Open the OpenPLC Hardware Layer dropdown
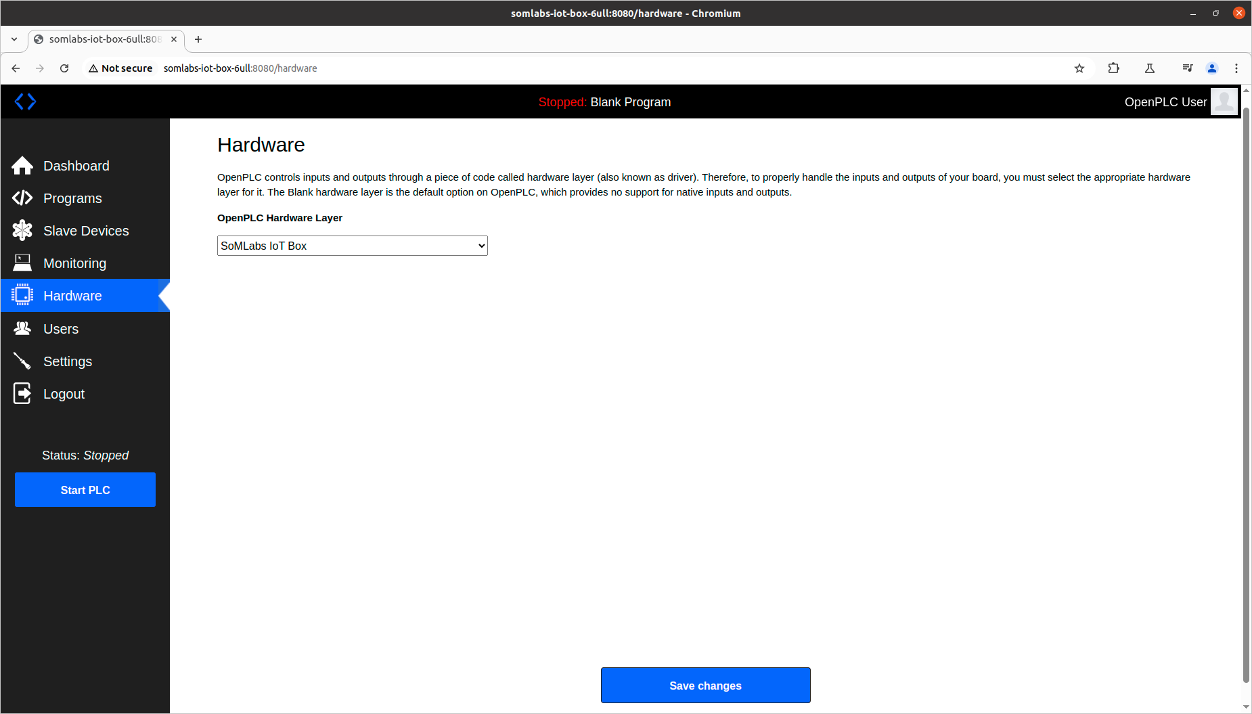The width and height of the screenshot is (1252, 714). pyautogui.click(x=352, y=246)
